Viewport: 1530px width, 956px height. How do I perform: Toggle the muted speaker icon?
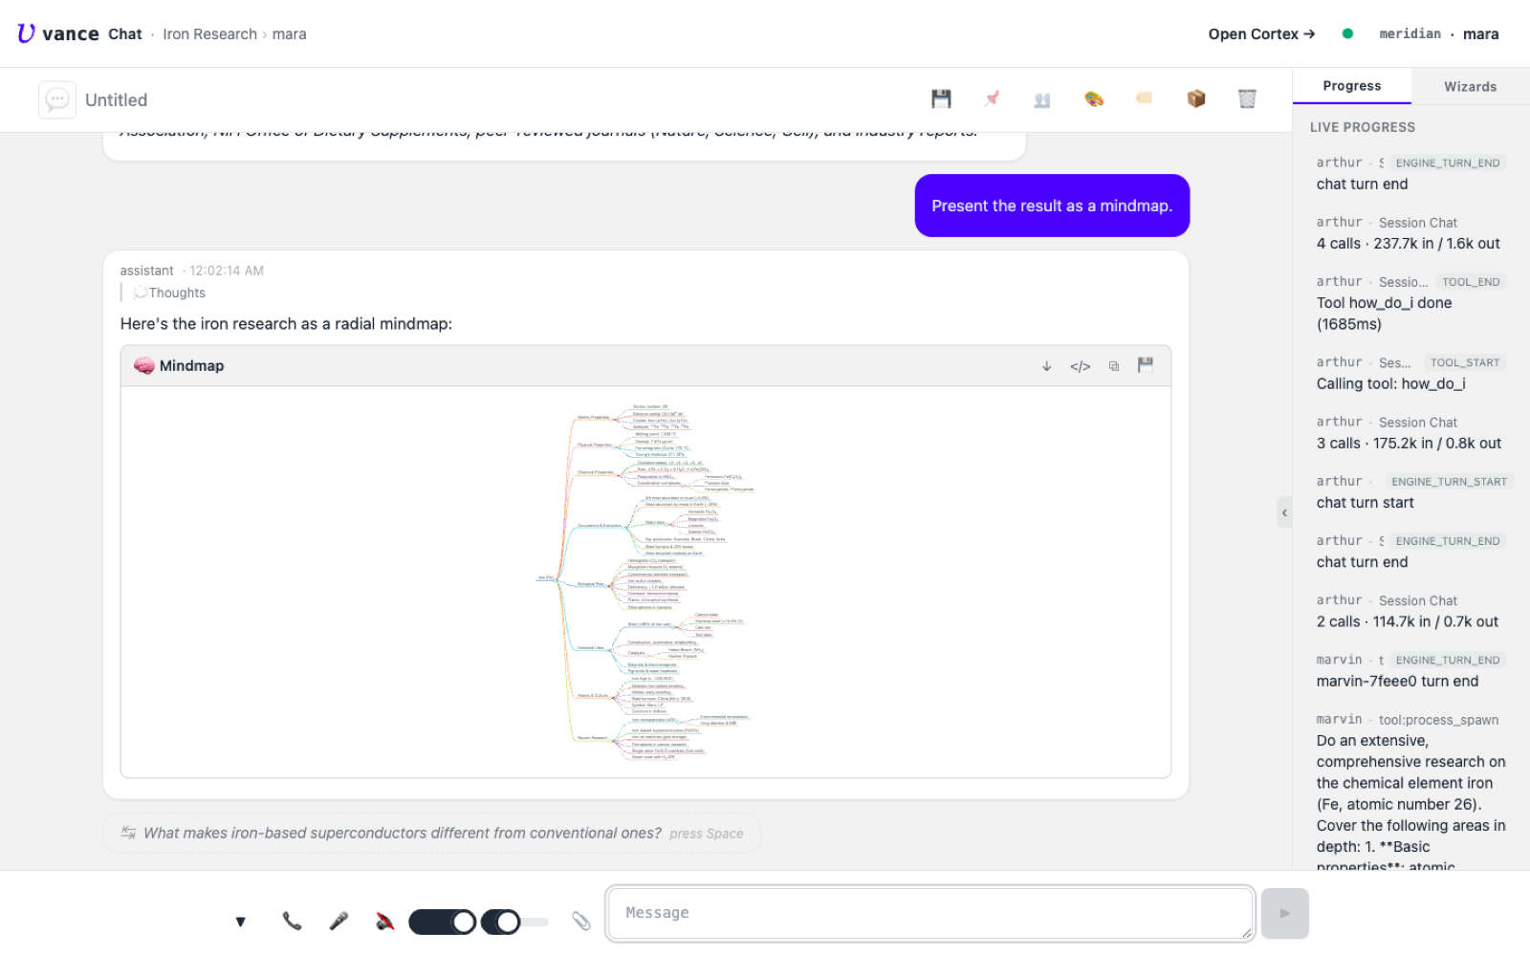pos(384,921)
